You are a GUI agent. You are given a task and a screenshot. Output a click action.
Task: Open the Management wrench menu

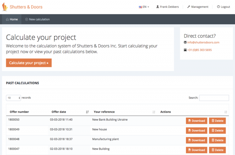[198, 7]
